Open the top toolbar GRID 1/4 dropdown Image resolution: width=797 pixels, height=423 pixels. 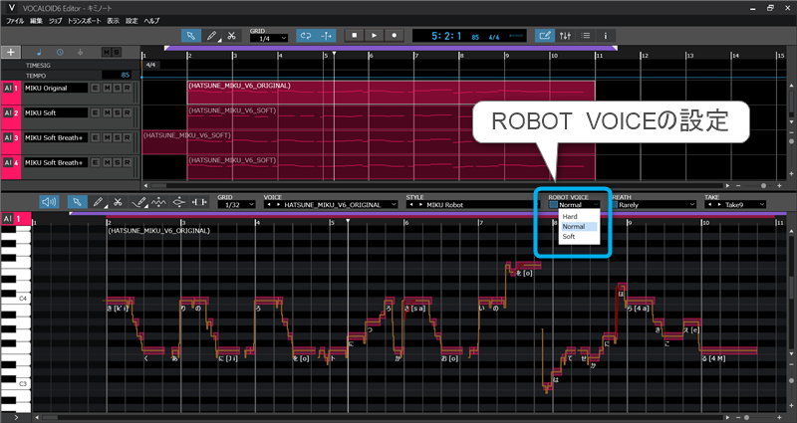tap(269, 39)
